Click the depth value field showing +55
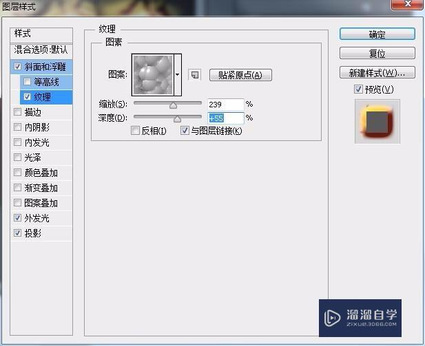 point(225,118)
